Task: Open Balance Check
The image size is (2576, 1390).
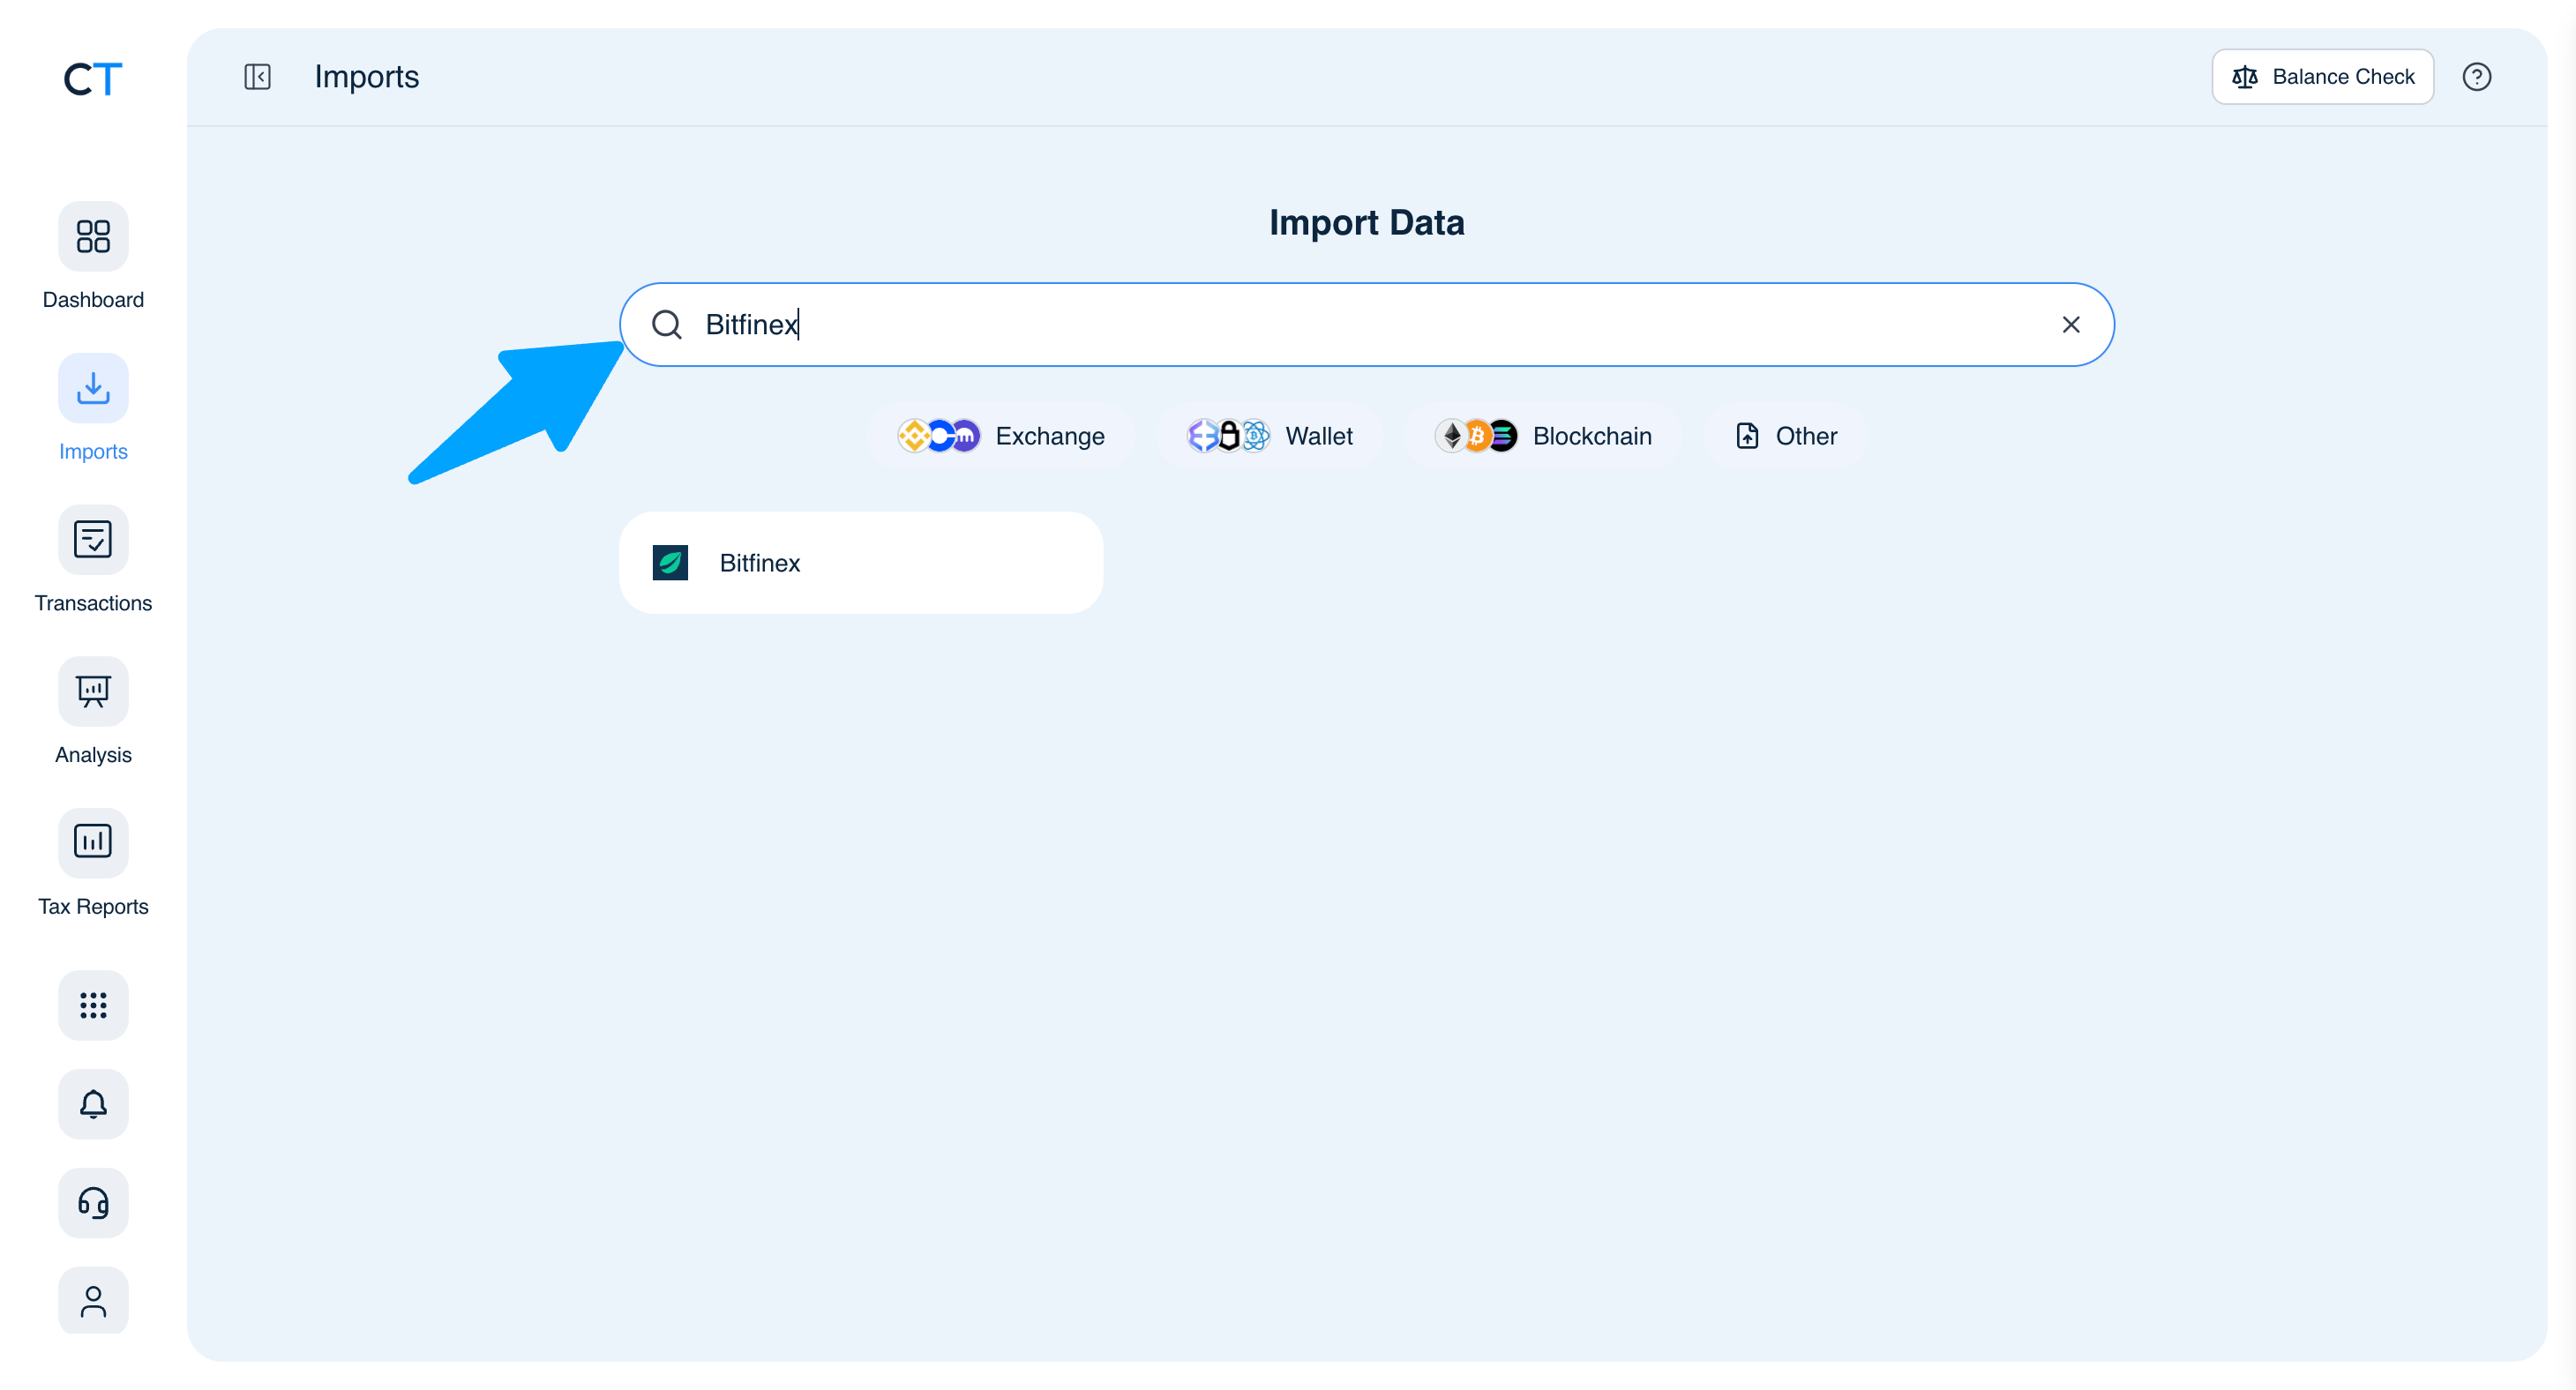Action: coord(2322,77)
